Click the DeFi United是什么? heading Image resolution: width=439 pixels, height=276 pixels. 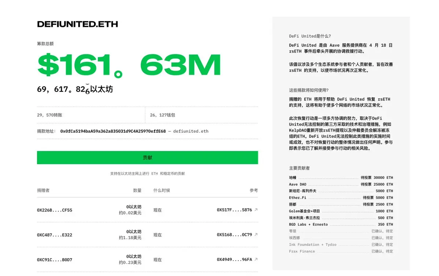pos(310,36)
